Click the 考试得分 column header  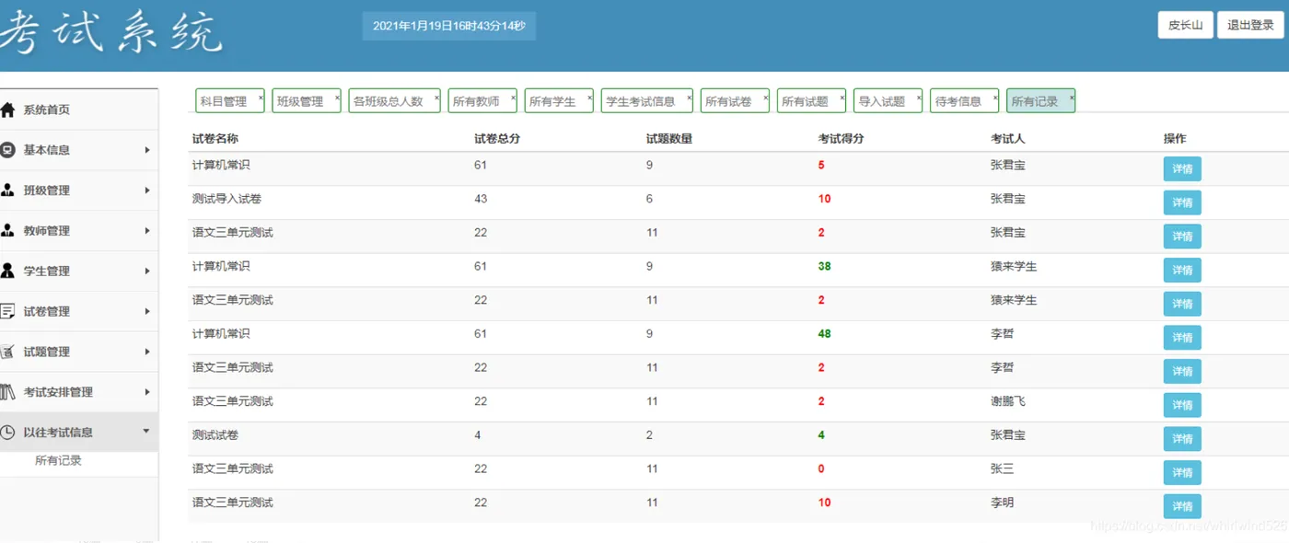pyautogui.click(x=842, y=139)
